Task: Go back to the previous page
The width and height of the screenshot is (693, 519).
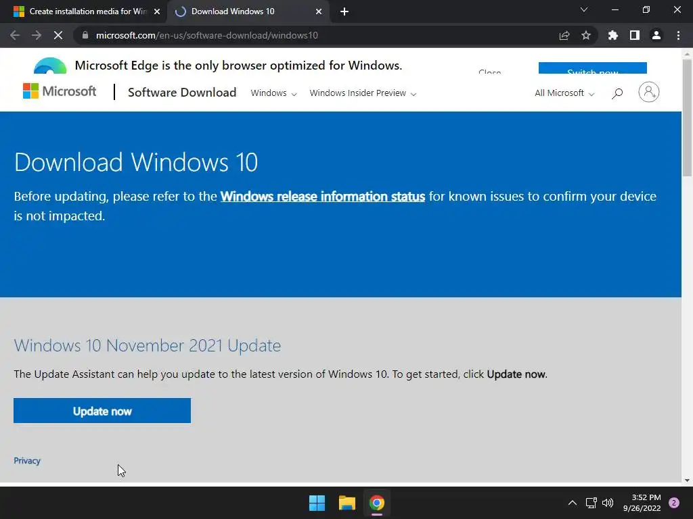Action: (15, 35)
